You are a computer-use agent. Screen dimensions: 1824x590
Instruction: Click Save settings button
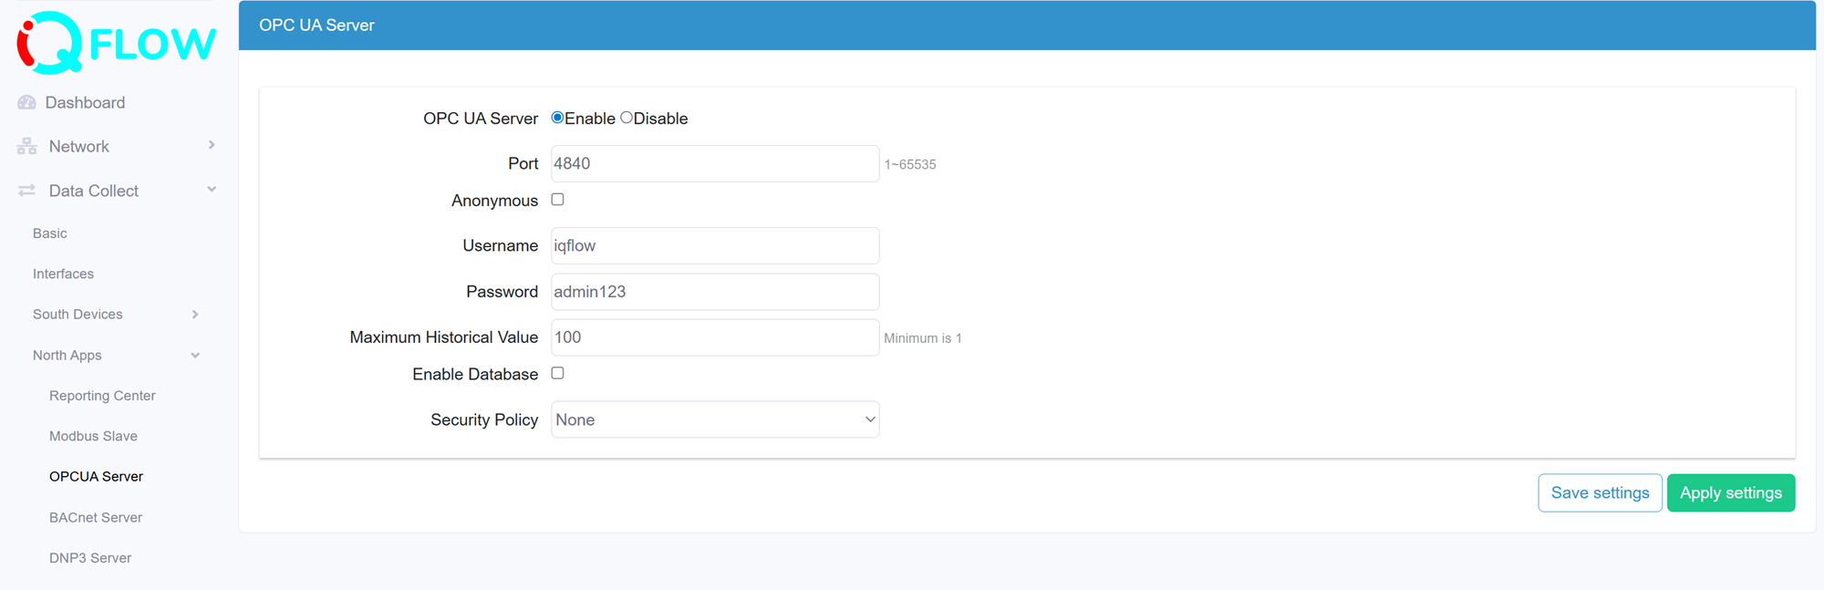(x=1600, y=492)
